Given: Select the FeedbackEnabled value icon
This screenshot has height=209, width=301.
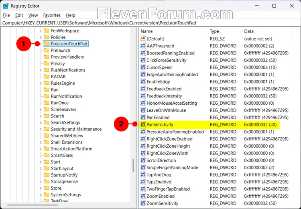Looking at the screenshot, I should coord(143,89).
